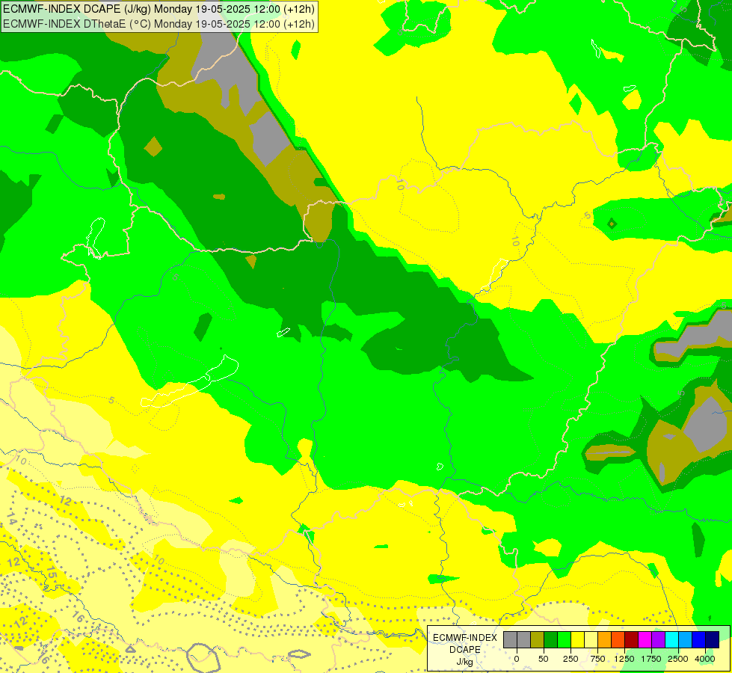Screen dimensions: 732x673
Task: Pick the magenta legend swatch
Action: [645, 640]
